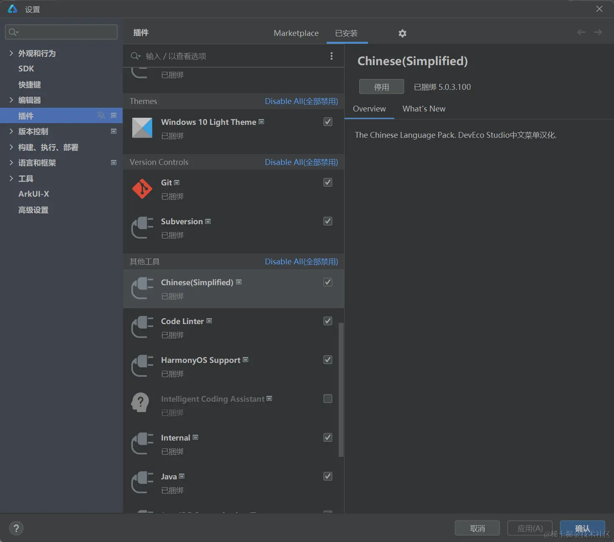Click Disable All for 其他工具

point(301,261)
